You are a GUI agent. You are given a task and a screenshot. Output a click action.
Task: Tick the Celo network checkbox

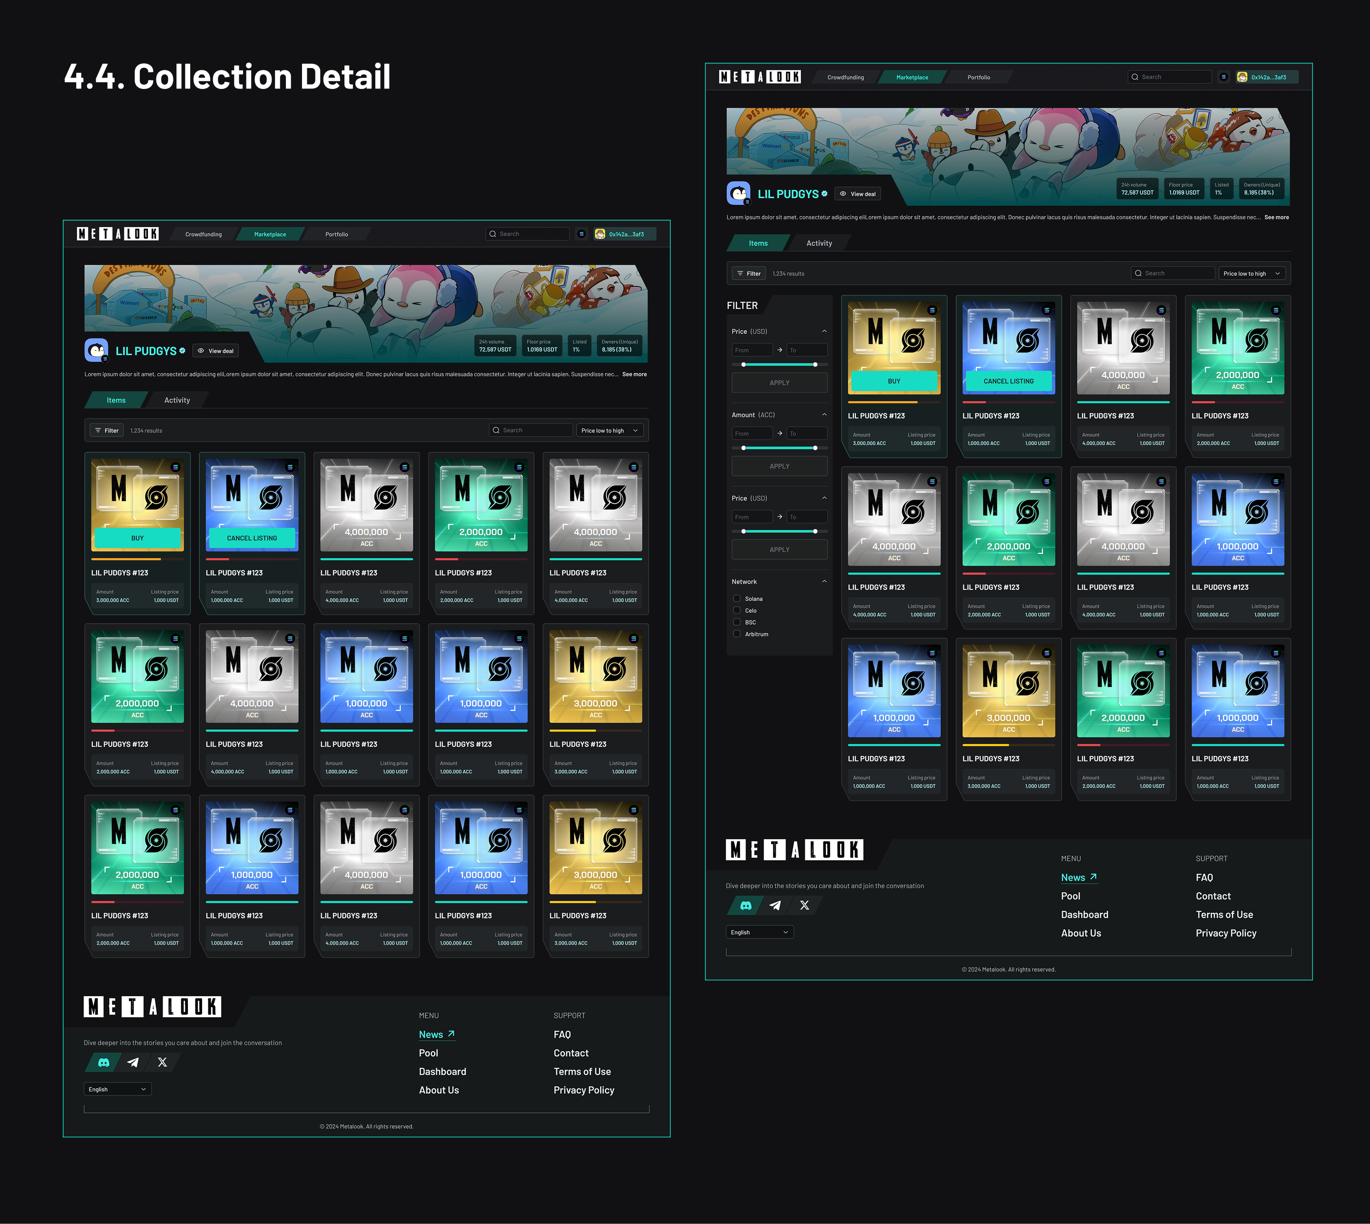tap(736, 611)
